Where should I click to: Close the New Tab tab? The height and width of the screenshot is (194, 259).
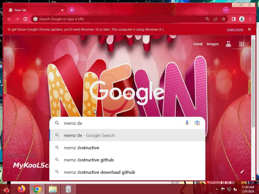point(62,10)
